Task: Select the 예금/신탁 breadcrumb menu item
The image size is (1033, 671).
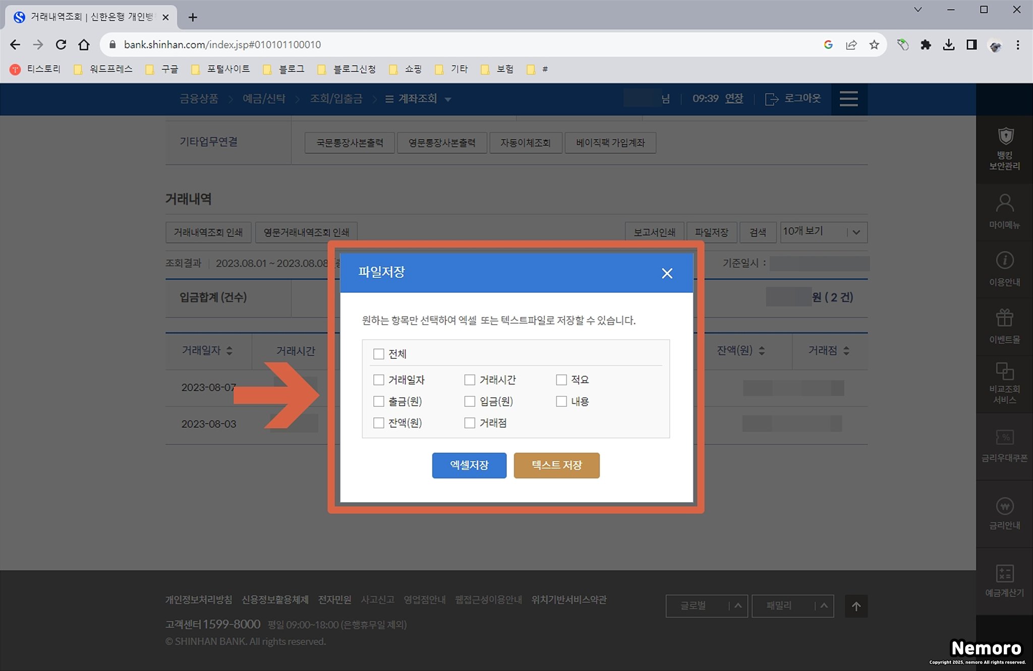Action: pos(264,99)
